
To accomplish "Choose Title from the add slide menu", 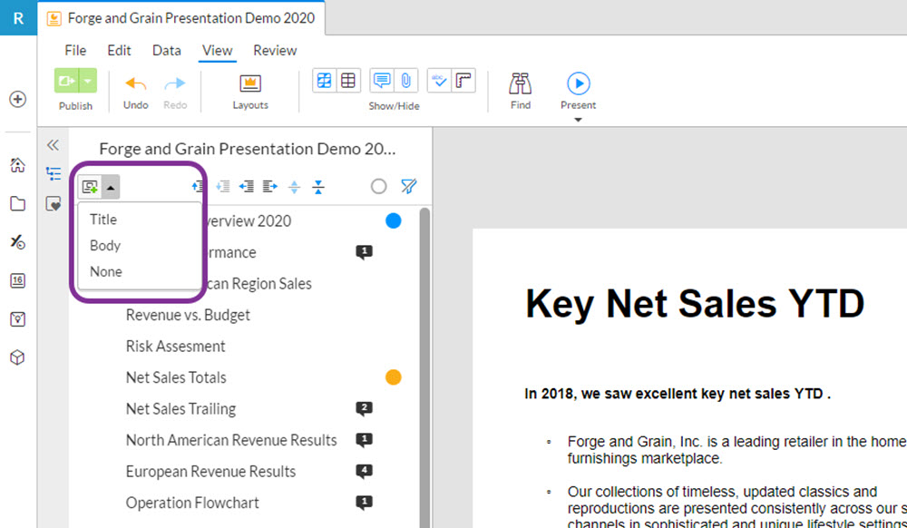I will coord(103,220).
